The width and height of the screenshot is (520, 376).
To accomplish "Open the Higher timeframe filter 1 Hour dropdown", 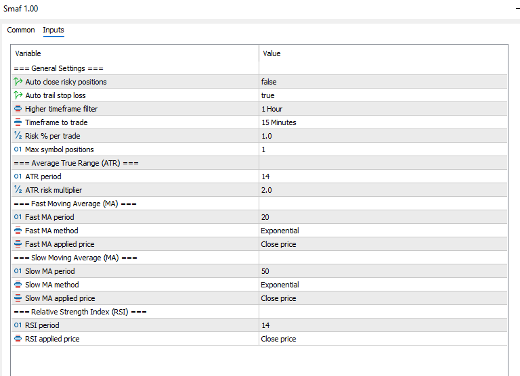I will 272,109.
